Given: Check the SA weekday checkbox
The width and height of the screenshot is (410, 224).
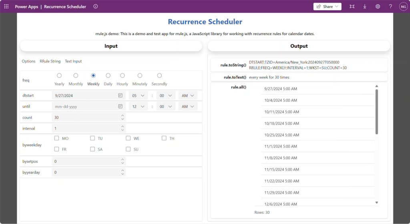Looking at the screenshot, I should point(92,149).
